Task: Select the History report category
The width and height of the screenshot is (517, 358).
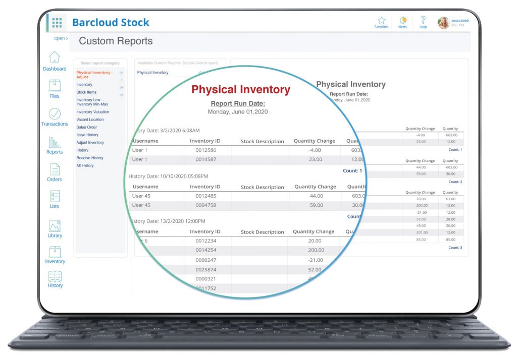Action: (x=82, y=150)
